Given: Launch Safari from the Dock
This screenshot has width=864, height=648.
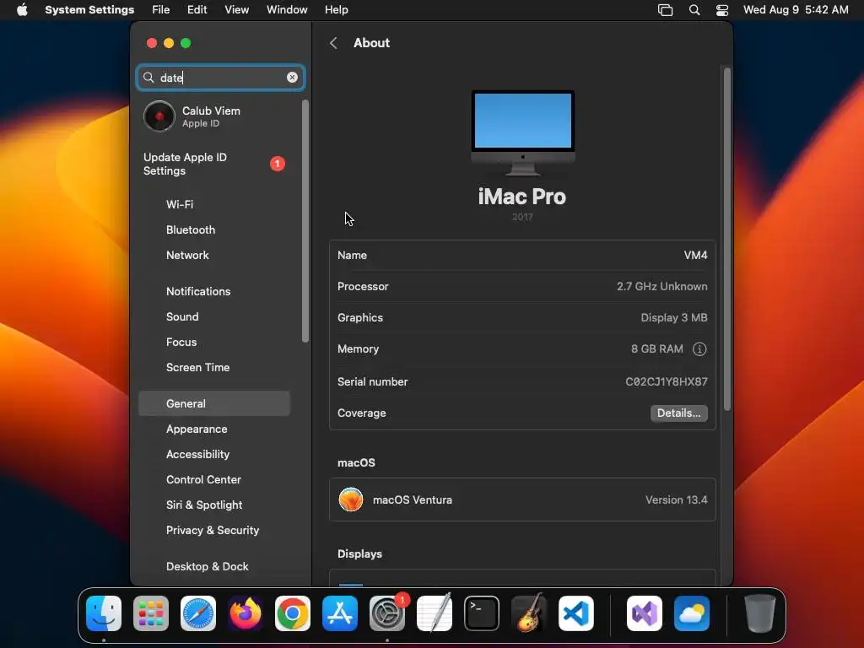Looking at the screenshot, I should point(198,613).
